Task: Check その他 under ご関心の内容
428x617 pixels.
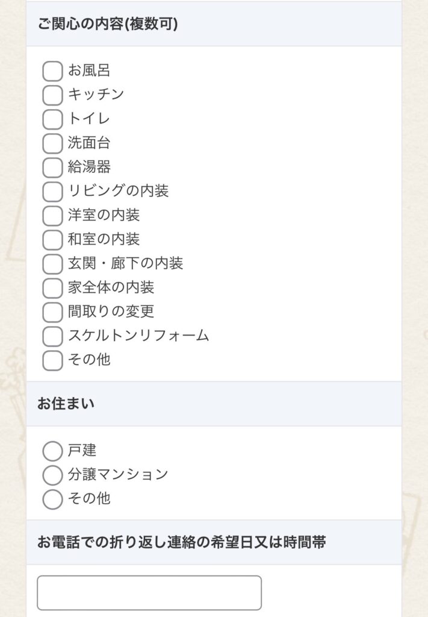Action: (52, 360)
